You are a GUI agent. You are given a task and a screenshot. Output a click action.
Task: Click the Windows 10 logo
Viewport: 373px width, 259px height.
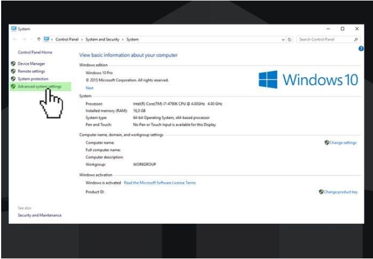pos(308,80)
